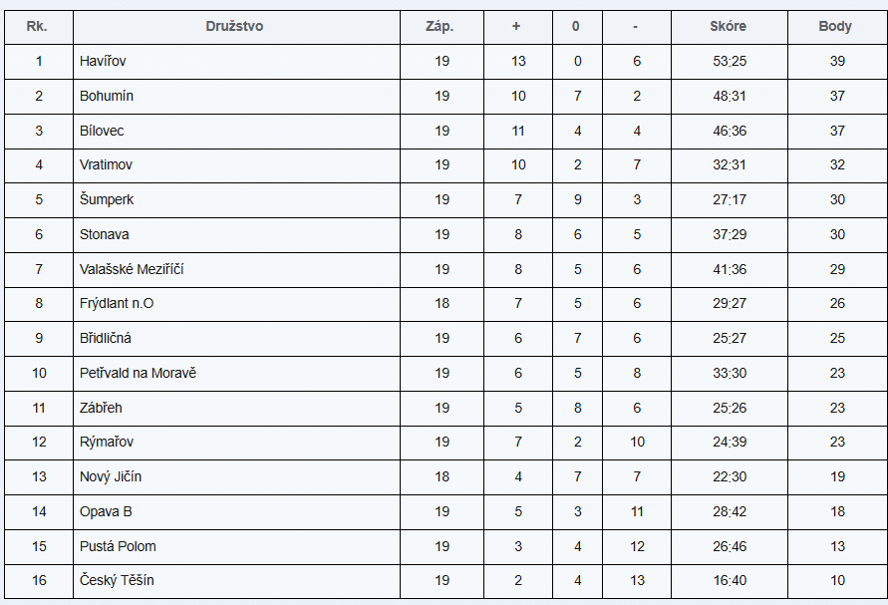The height and width of the screenshot is (605, 888).
Task: Click the score 53:25 cell
Action: tap(730, 62)
